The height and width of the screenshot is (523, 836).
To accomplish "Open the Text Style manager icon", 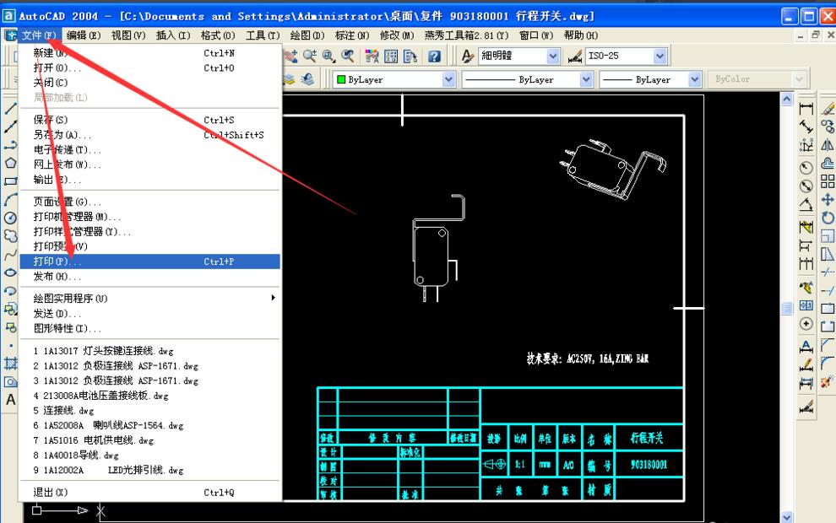I will coord(468,56).
